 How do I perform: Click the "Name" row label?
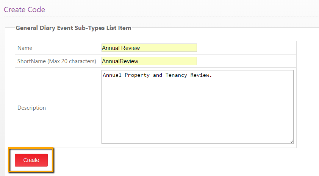click(25, 48)
